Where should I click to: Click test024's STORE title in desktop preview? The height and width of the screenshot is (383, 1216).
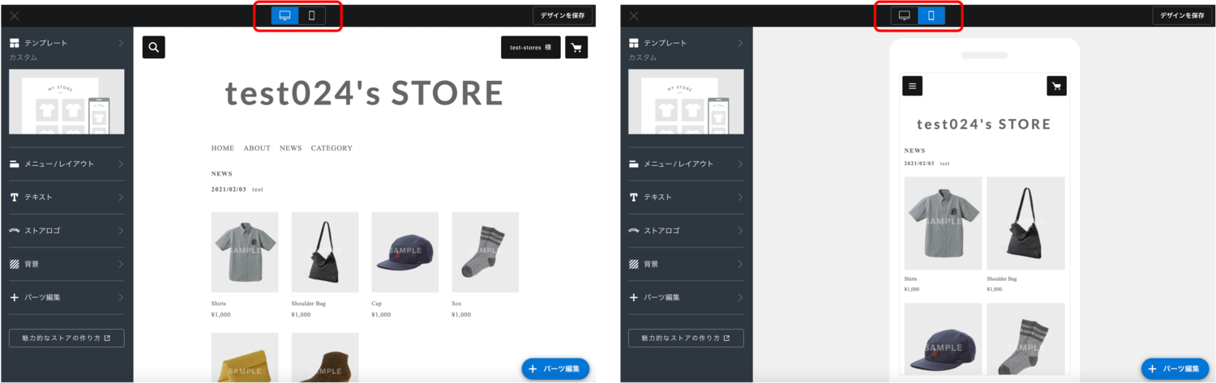tap(364, 94)
